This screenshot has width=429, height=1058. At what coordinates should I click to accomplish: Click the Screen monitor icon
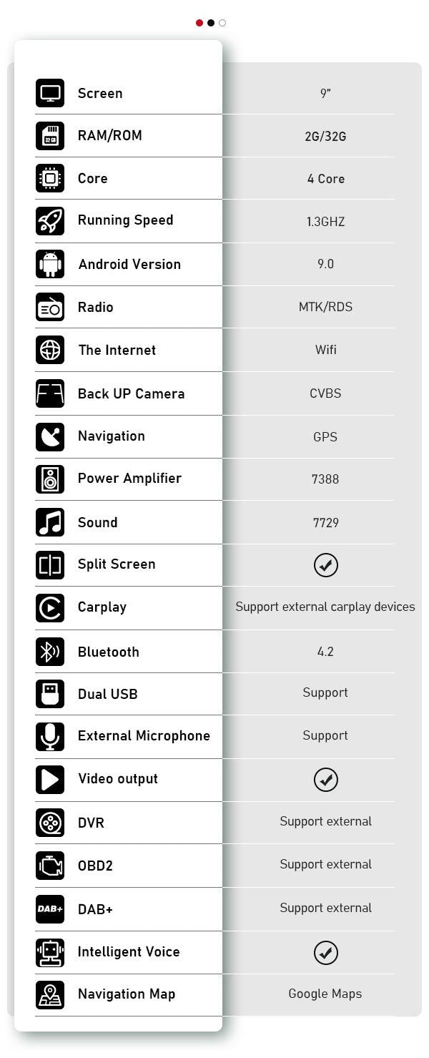tap(50, 93)
